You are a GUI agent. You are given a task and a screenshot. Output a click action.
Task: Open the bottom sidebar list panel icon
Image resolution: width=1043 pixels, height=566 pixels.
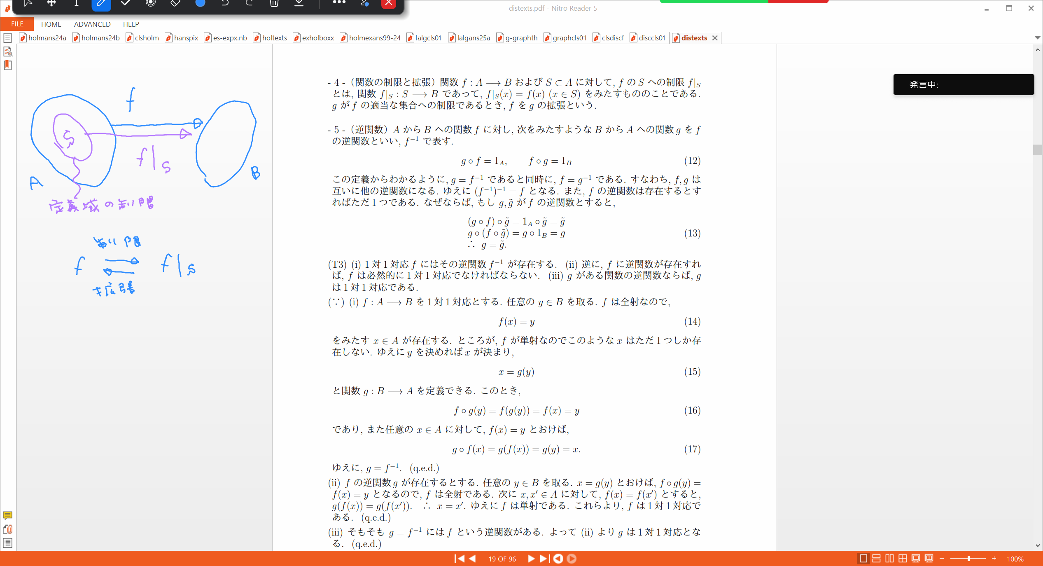tap(7, 543)
